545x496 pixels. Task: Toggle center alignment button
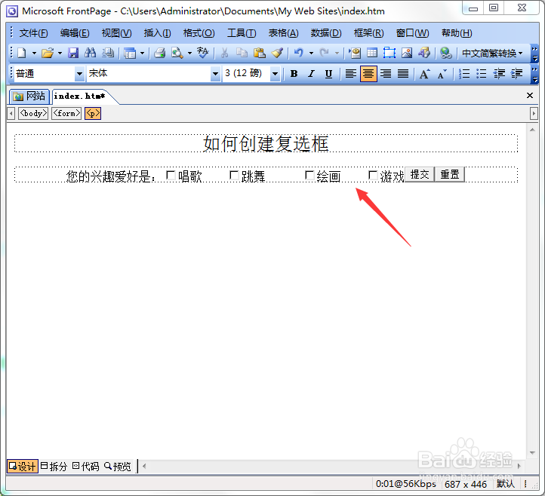point(368,74)
